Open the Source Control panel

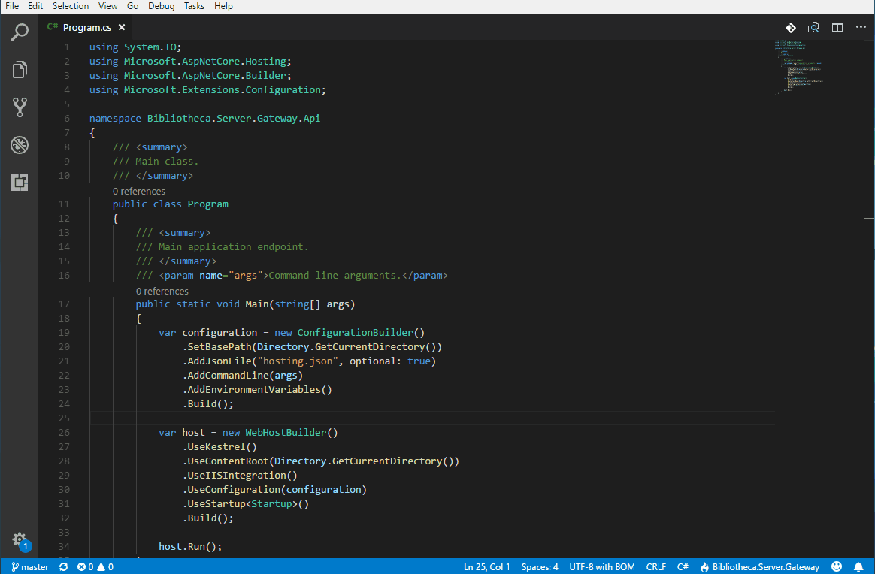[20, 107]
